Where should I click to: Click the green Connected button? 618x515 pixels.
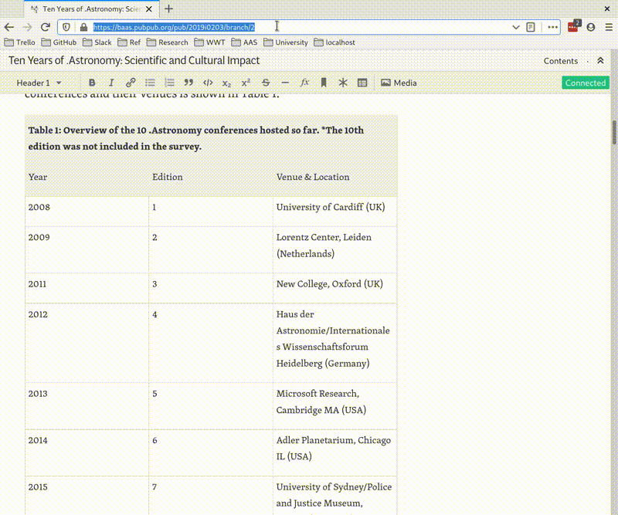point(585,83)
